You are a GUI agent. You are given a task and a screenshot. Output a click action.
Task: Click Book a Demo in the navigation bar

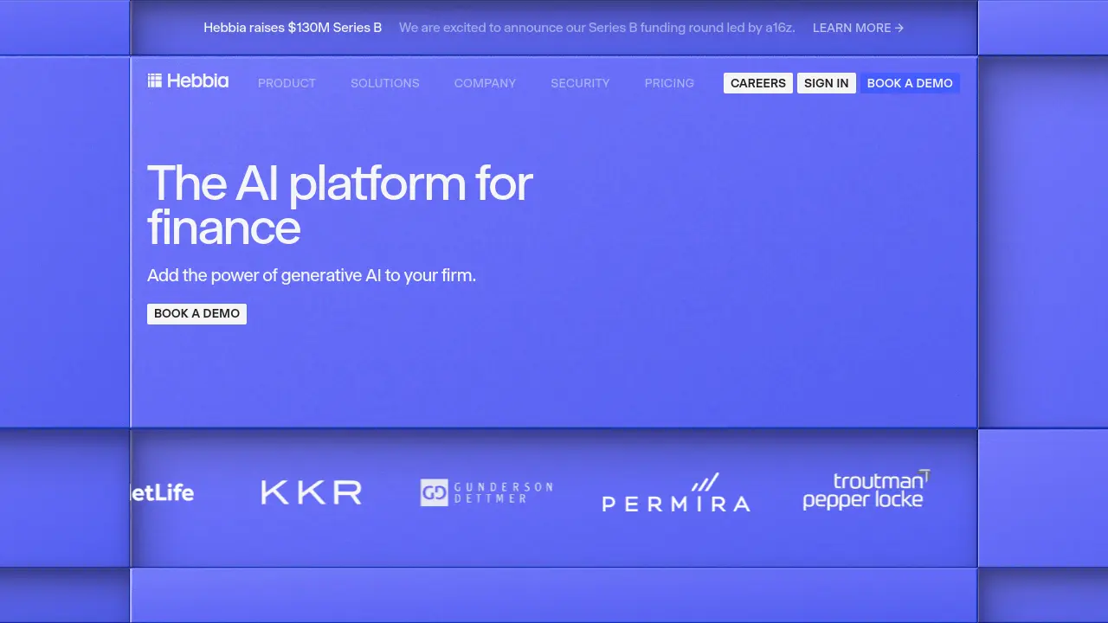[x=910, y=83]
